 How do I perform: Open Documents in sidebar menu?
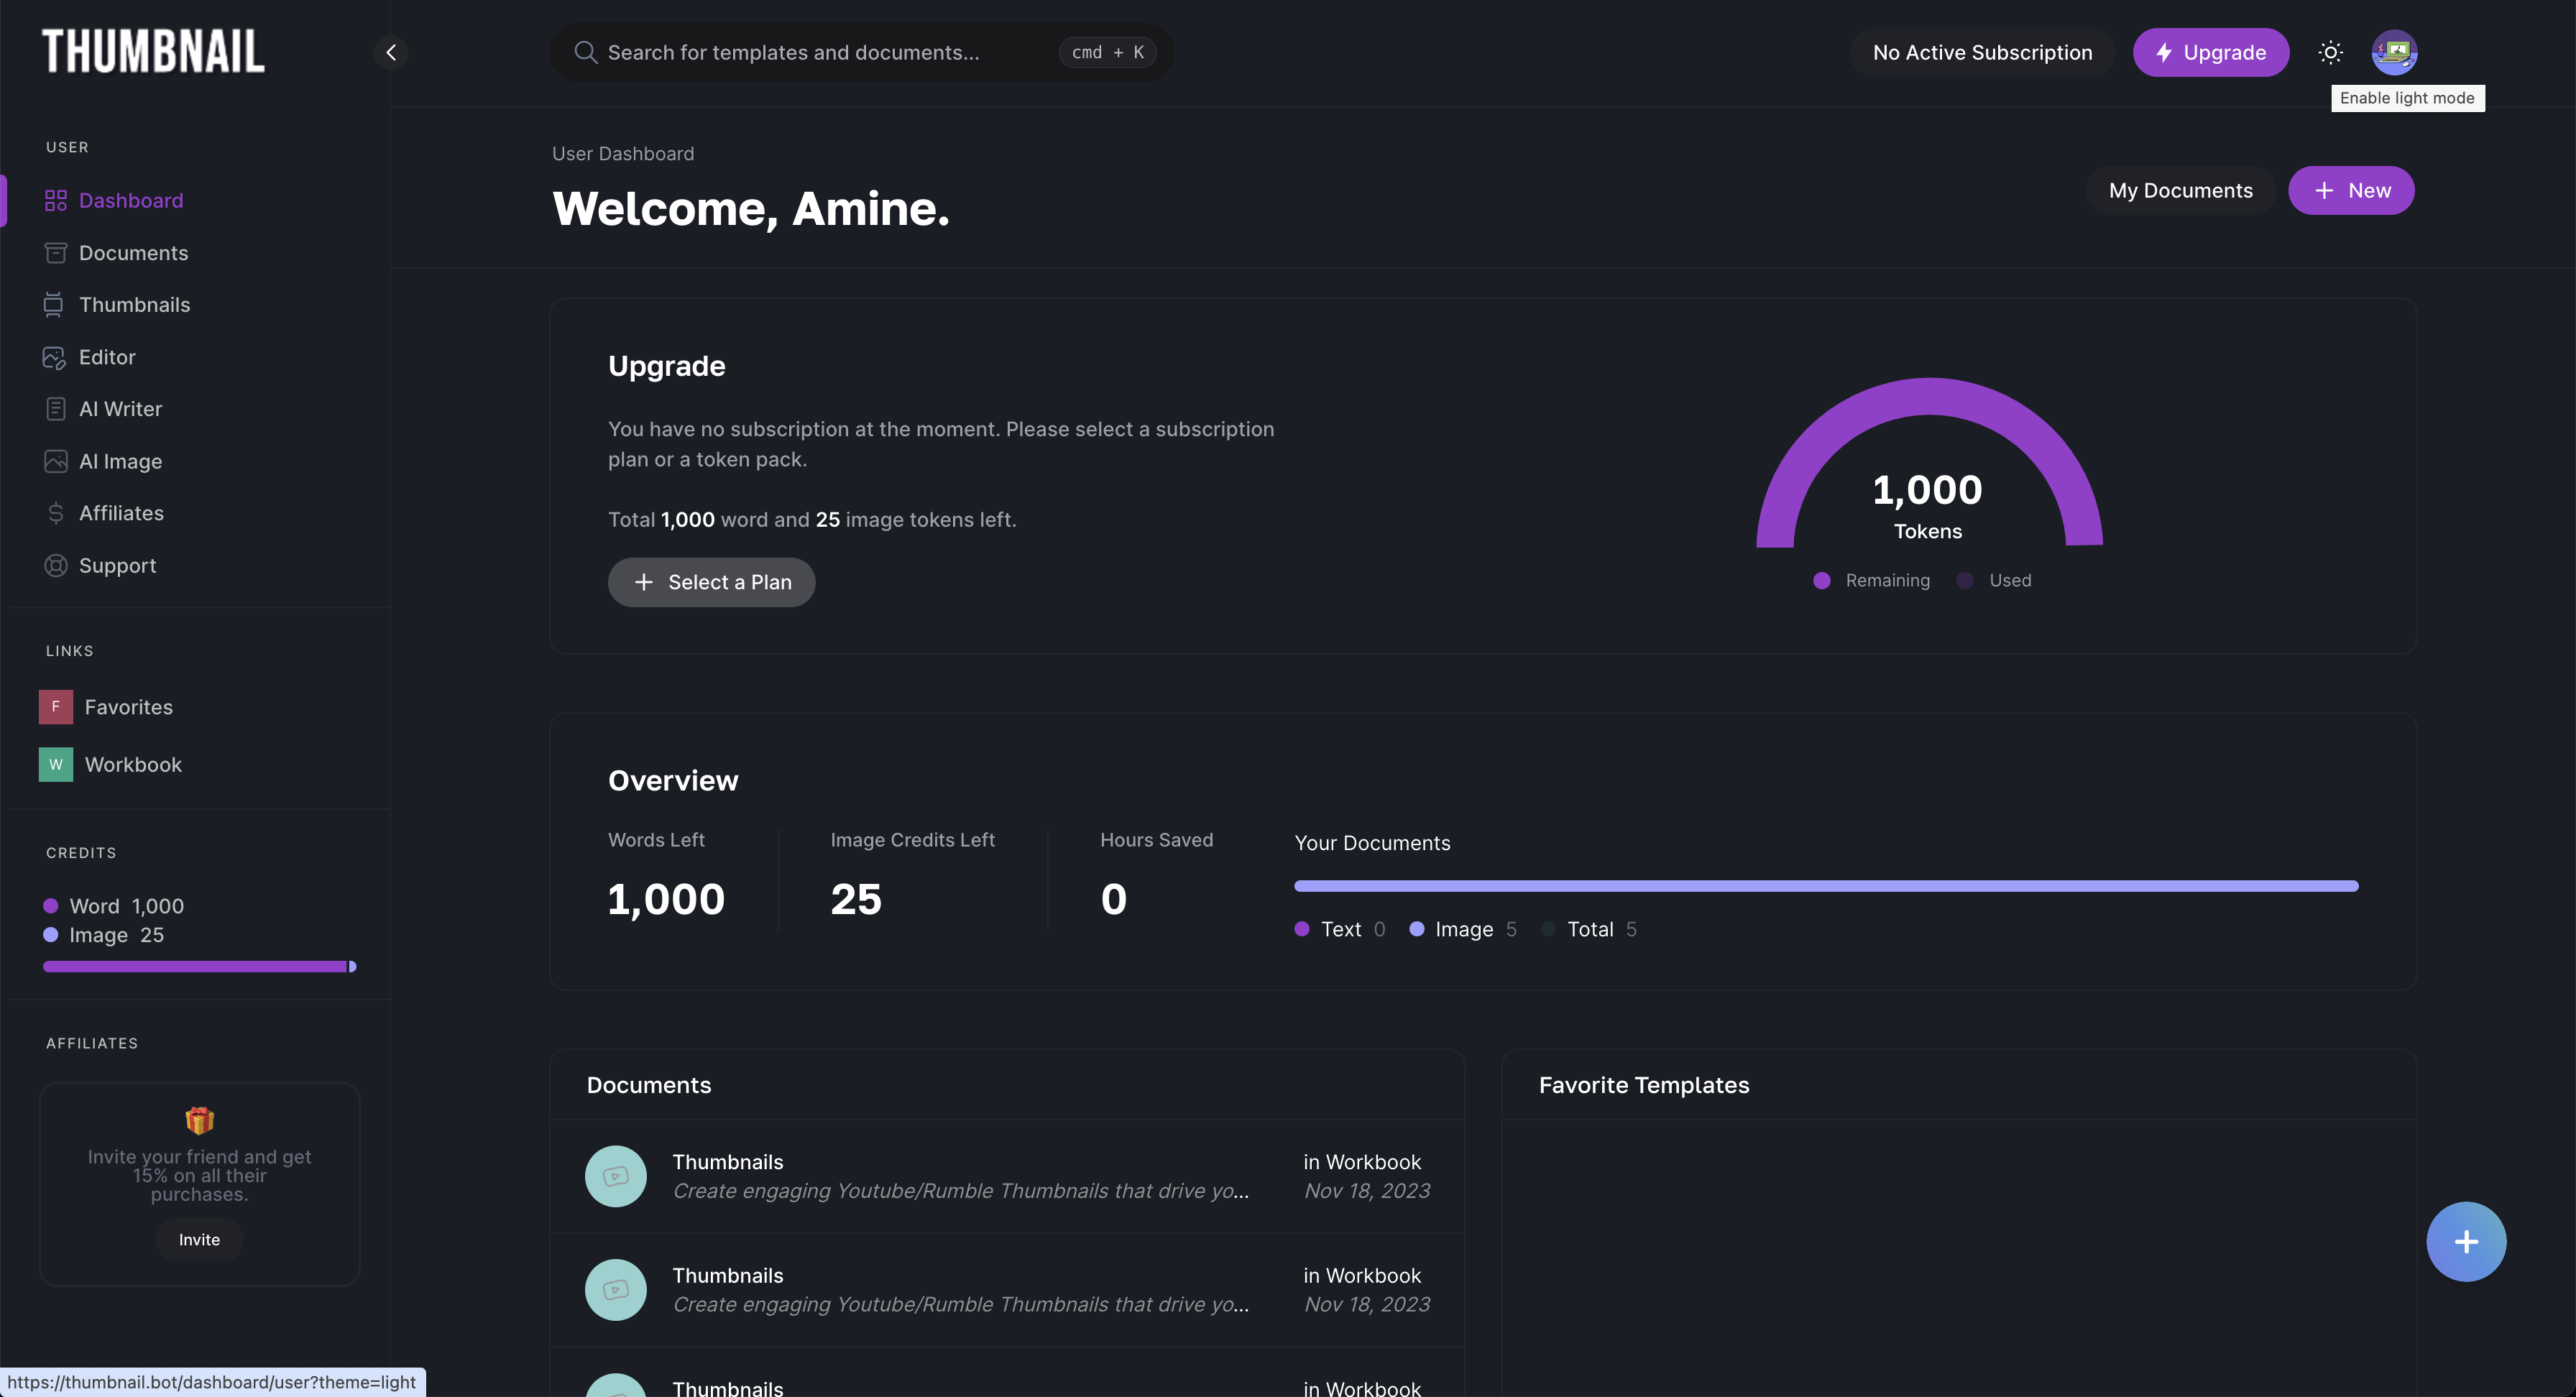[133, 253]
